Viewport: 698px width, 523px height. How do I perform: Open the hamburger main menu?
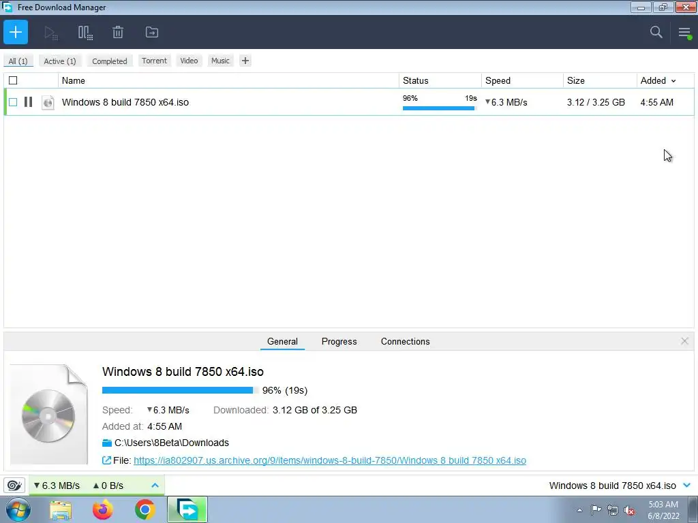[x=684, y=33]
